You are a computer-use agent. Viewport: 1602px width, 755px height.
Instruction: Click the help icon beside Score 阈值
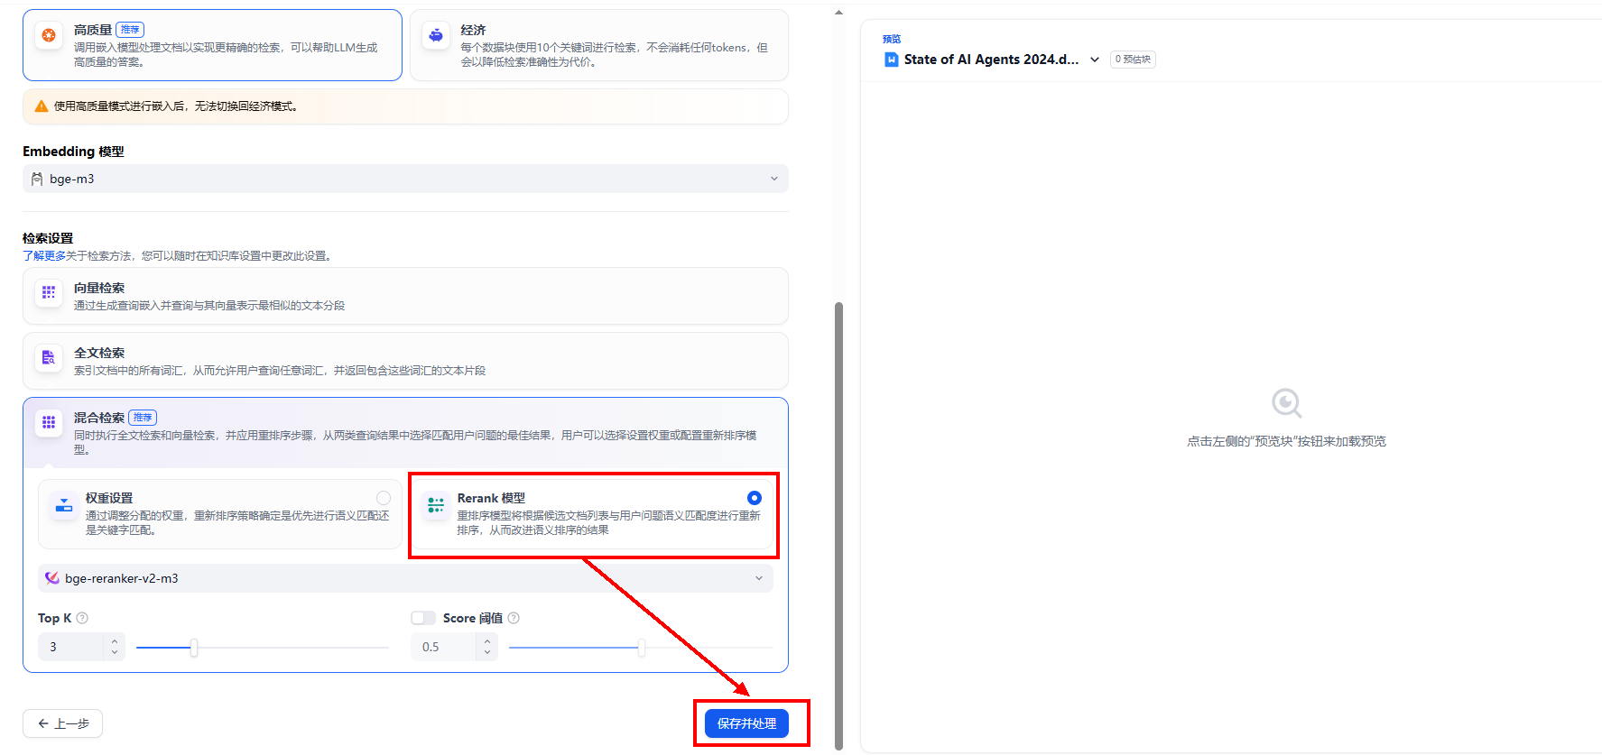pyautogui.click(x=514, y=618)
